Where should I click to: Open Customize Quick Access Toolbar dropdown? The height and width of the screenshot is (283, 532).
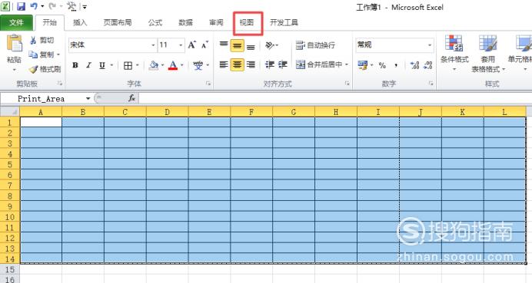click(x=85, y=6)
